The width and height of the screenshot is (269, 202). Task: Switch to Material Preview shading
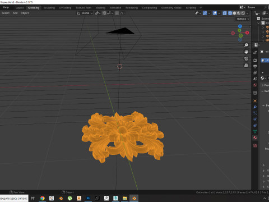[x=239, y=13]
